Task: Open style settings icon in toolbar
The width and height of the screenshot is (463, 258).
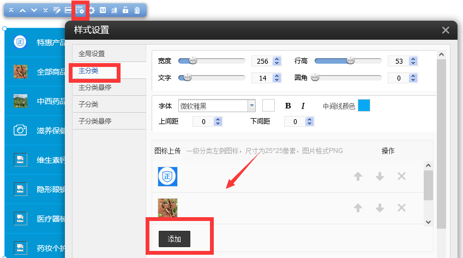Action: (x=80, y=10)
